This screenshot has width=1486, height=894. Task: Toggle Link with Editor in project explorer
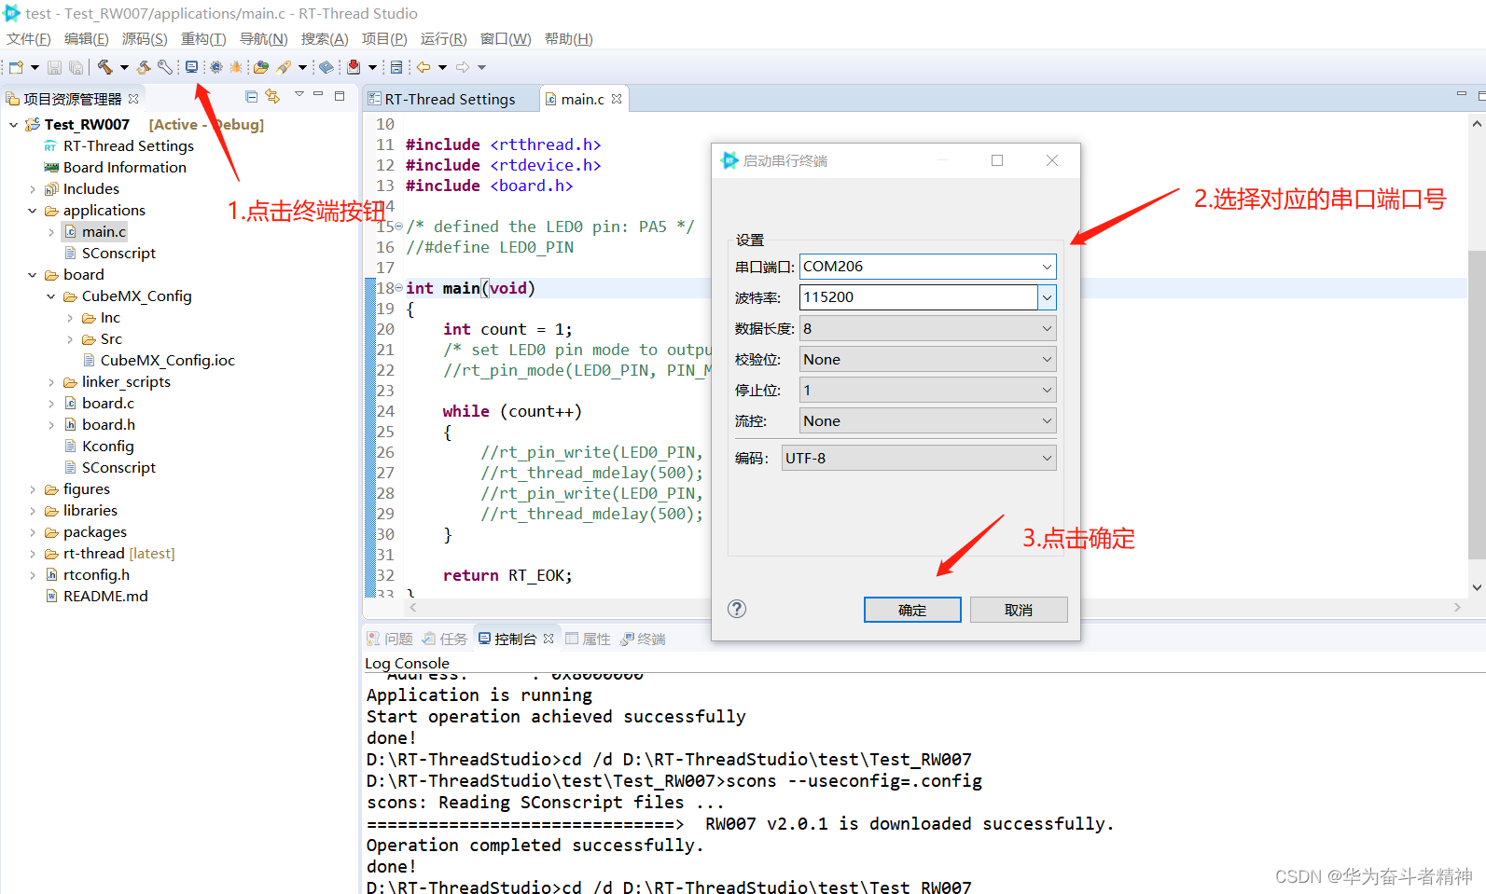coord(272,96)
